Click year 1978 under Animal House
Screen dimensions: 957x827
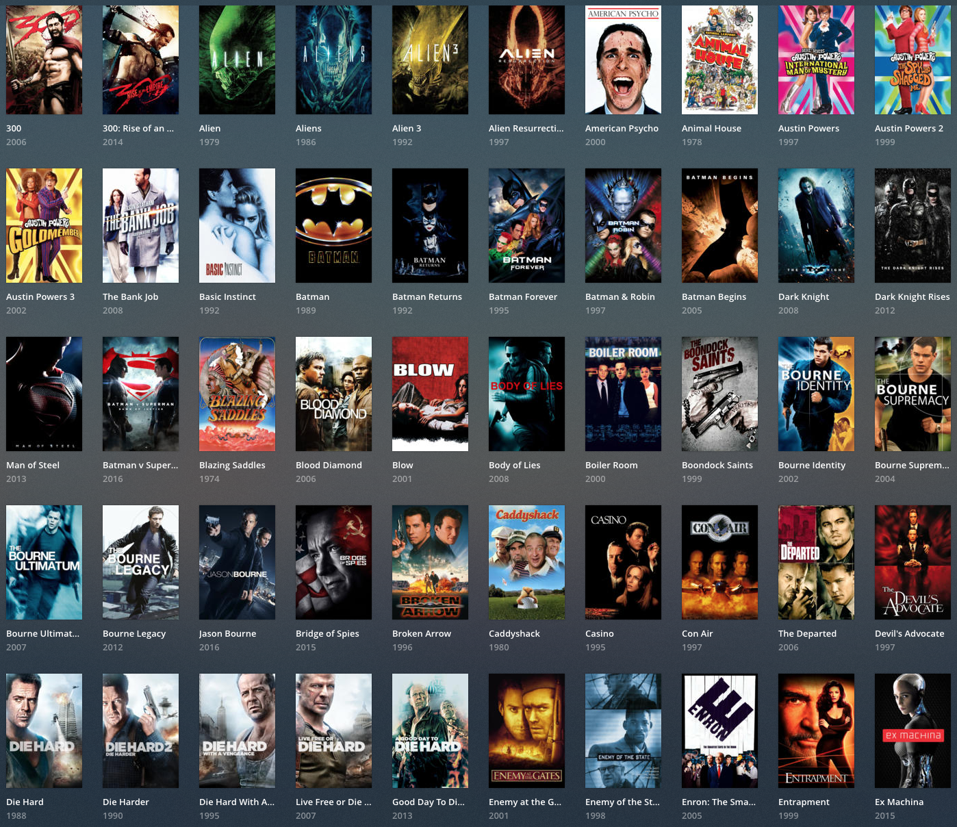click(692, 142)
